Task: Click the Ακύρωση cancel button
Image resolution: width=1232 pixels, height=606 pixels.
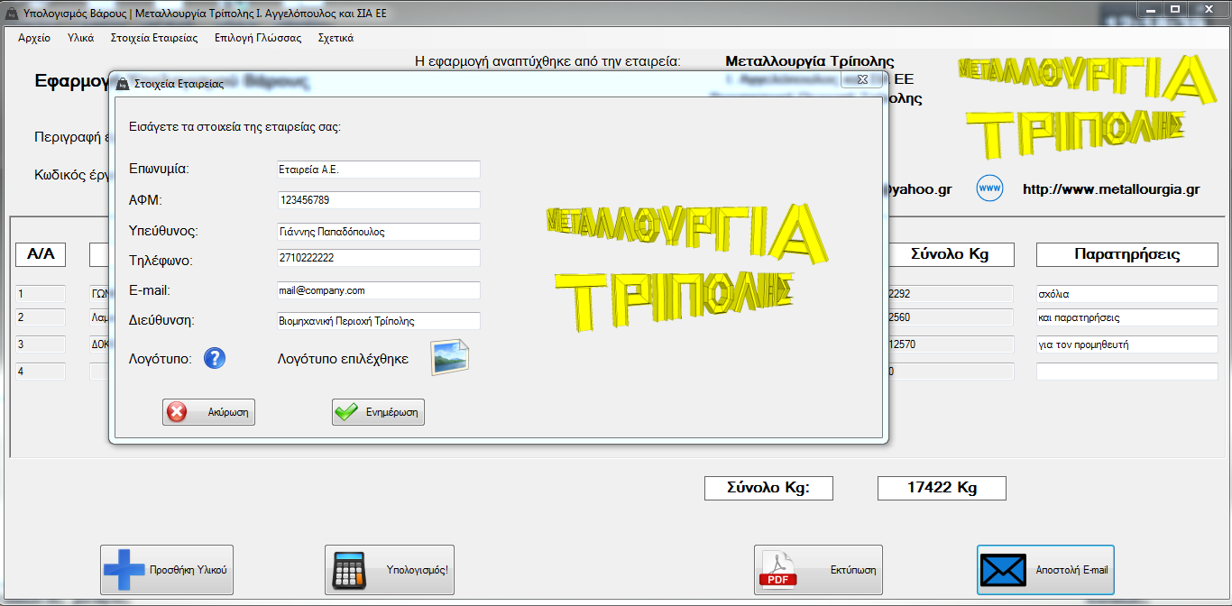Action: [x=208, y=412]
